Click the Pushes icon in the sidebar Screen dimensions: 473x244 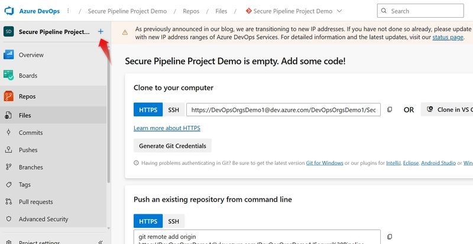point(8,149)
